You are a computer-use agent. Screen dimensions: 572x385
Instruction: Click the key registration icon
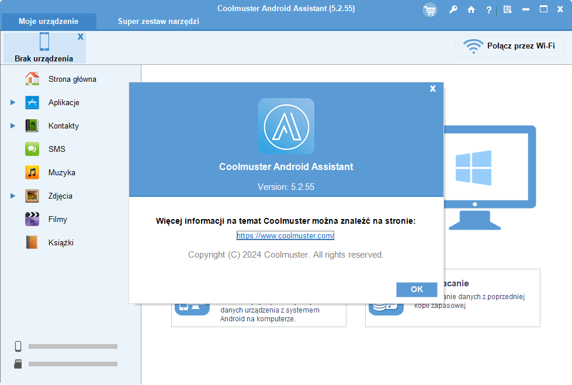[x=453, y=10]
